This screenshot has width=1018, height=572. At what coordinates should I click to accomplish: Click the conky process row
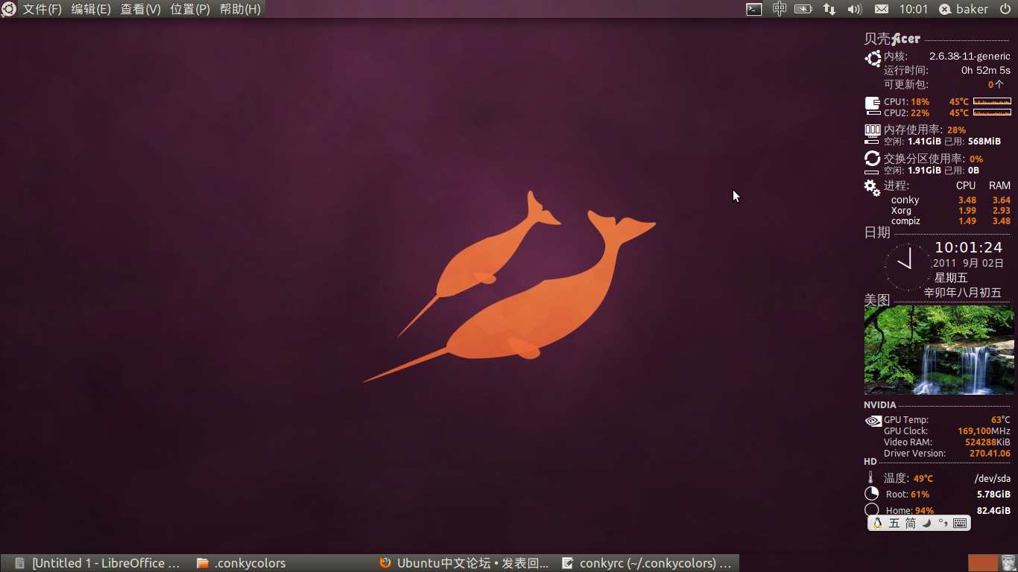pos(951,200)
